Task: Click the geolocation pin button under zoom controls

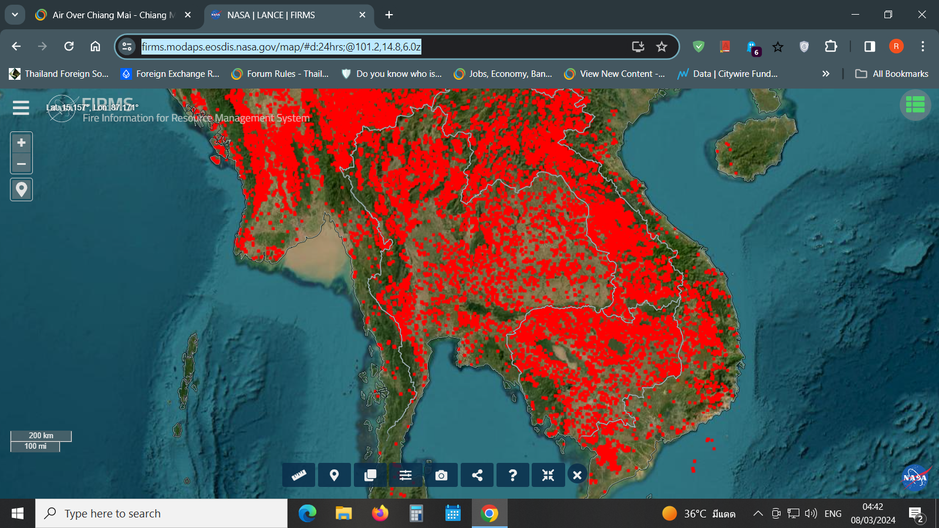Action: (x=22, y=189)
